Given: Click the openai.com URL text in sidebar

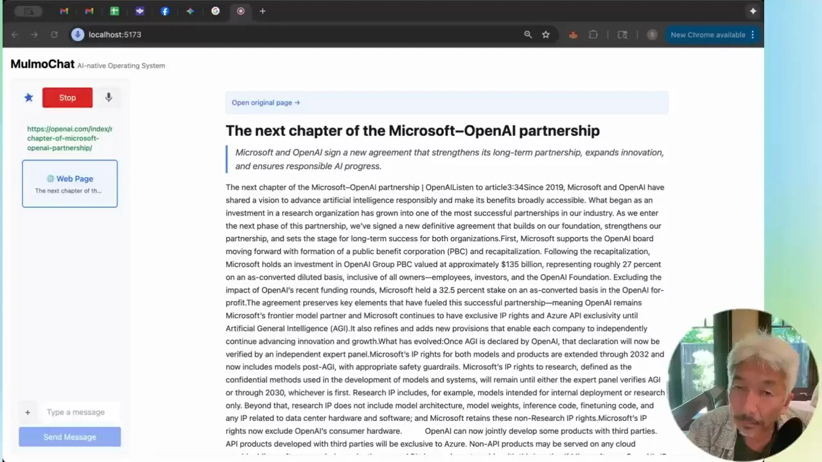Looking at the screenshot, I should [x=69, y=138].
